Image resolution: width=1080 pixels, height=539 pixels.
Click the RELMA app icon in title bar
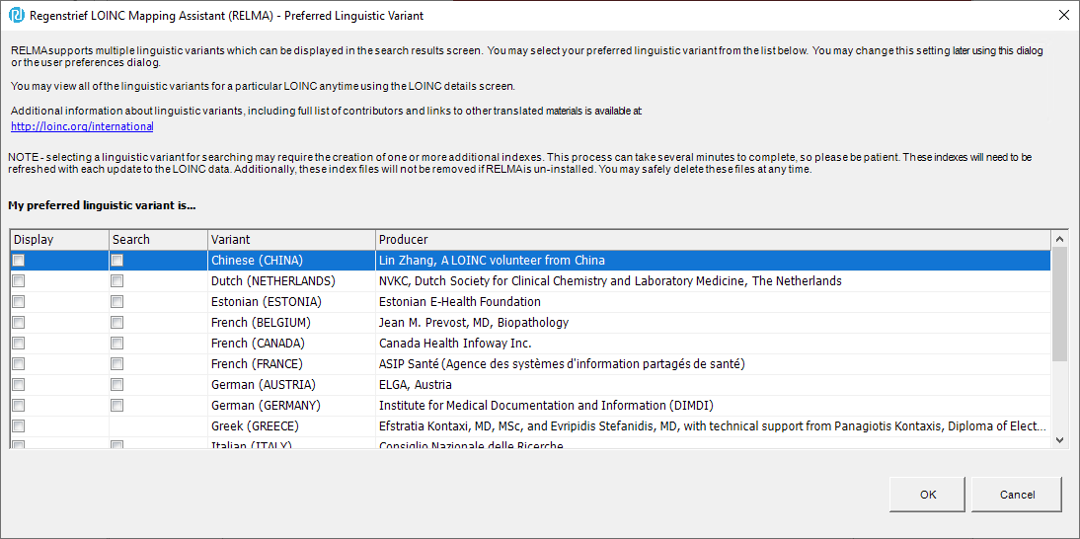pyautogui.click(x=16, y=16)
